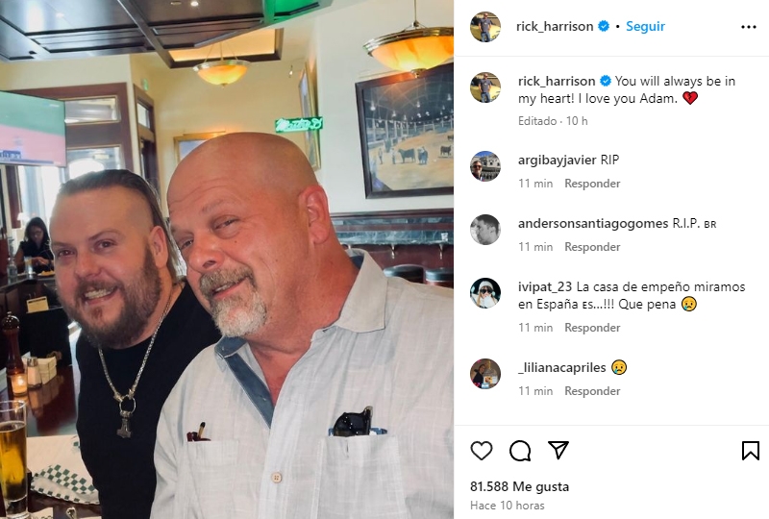
Task: Open rick_harrison username in header
Action: [x=555, y=26]
